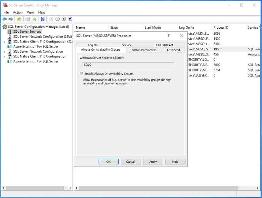
Task: Click the Analysis service type cell
Action: 254,54
